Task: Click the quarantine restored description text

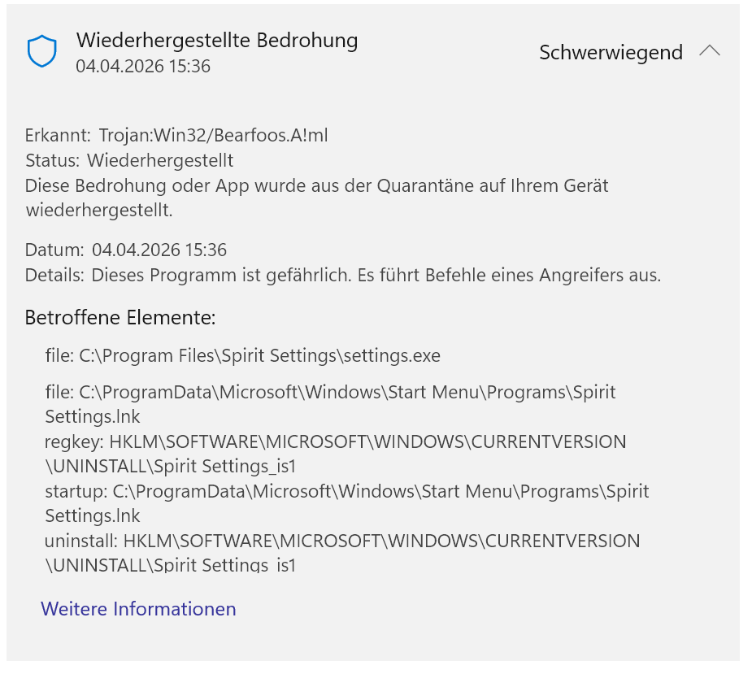Action: click(x=316, y=198)
